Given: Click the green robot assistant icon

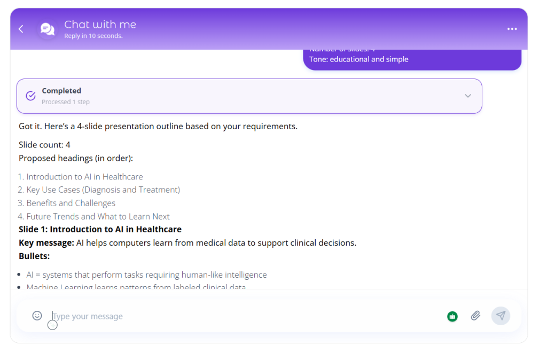Looking at the screenshot, I should 452,316.
